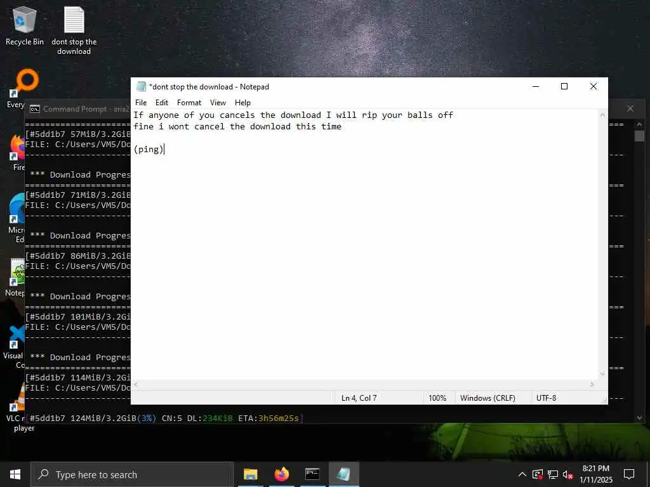Close the Notepad window
The image size is (650, 487).
coord(594,86)
